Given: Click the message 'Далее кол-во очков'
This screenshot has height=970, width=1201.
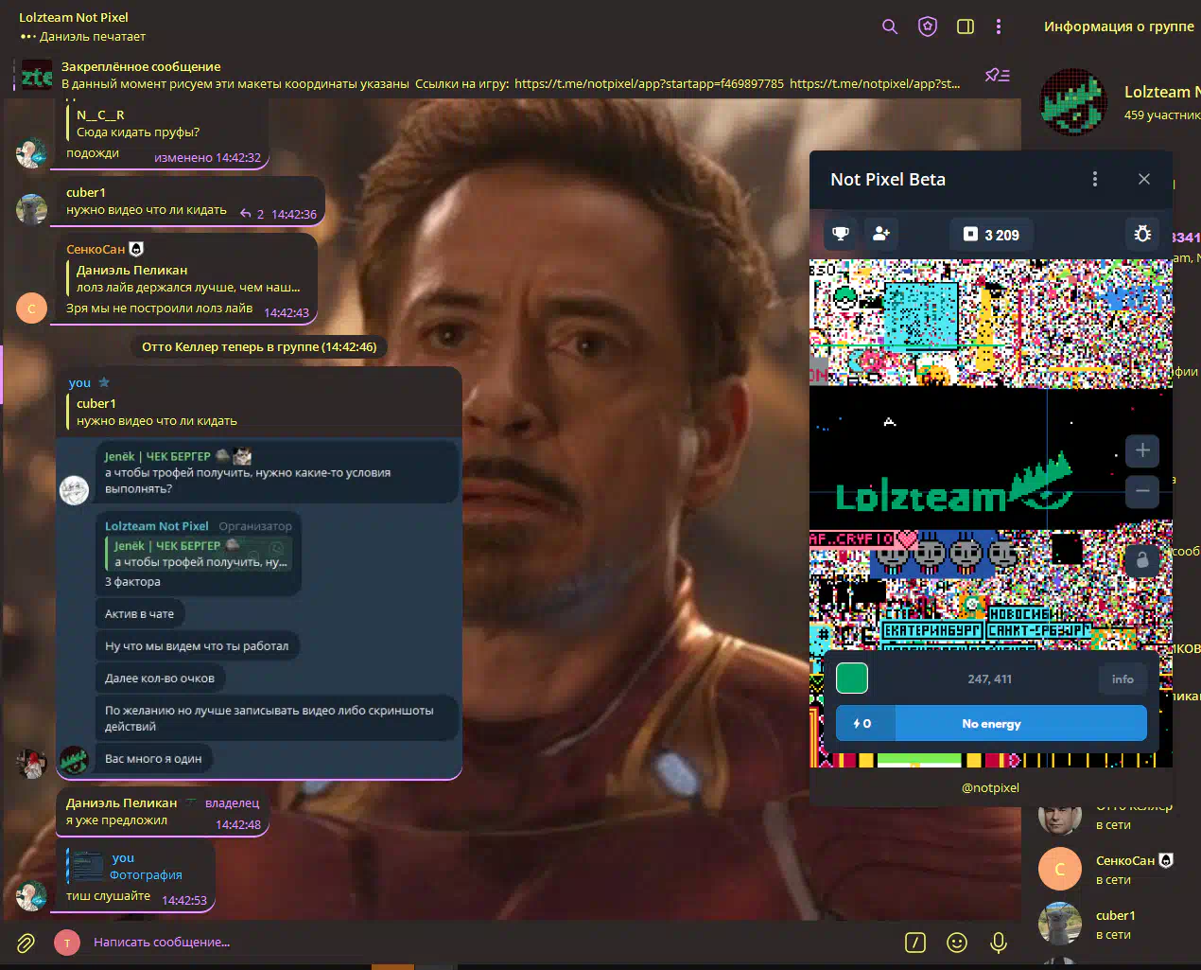Looking at the screenshot, I should (160, 679).
